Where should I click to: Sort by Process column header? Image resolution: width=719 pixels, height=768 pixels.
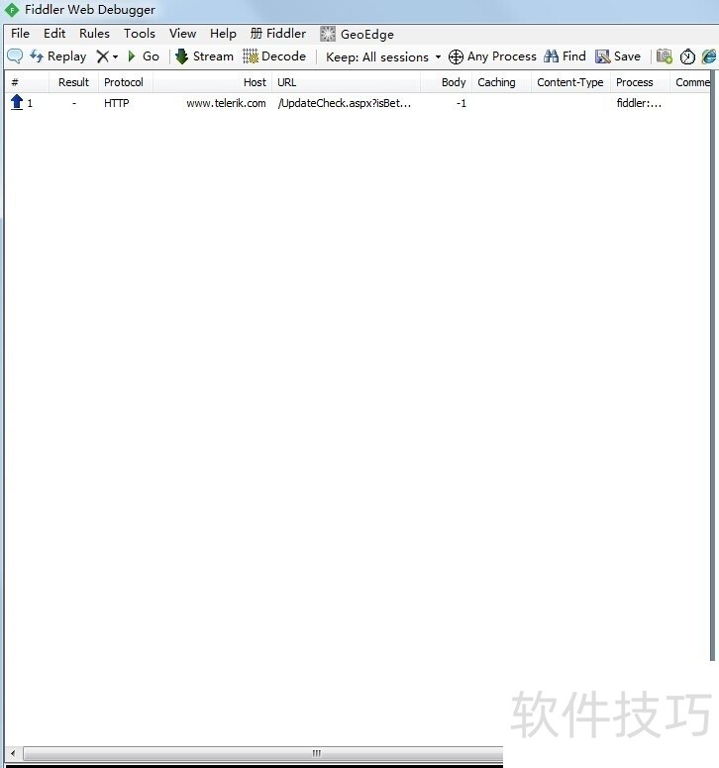tap(640, 82)
